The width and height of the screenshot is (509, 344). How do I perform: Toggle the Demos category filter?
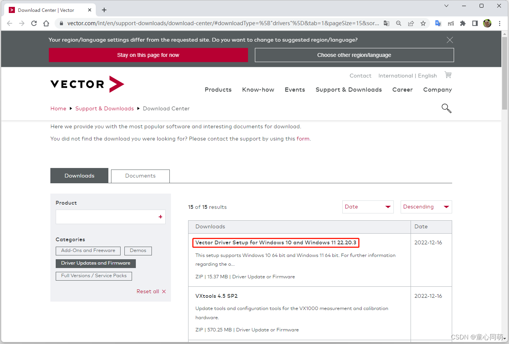[138, 250]
